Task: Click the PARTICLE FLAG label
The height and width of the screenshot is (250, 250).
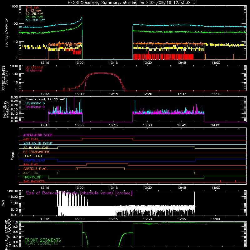Action: tap(35, 169)
